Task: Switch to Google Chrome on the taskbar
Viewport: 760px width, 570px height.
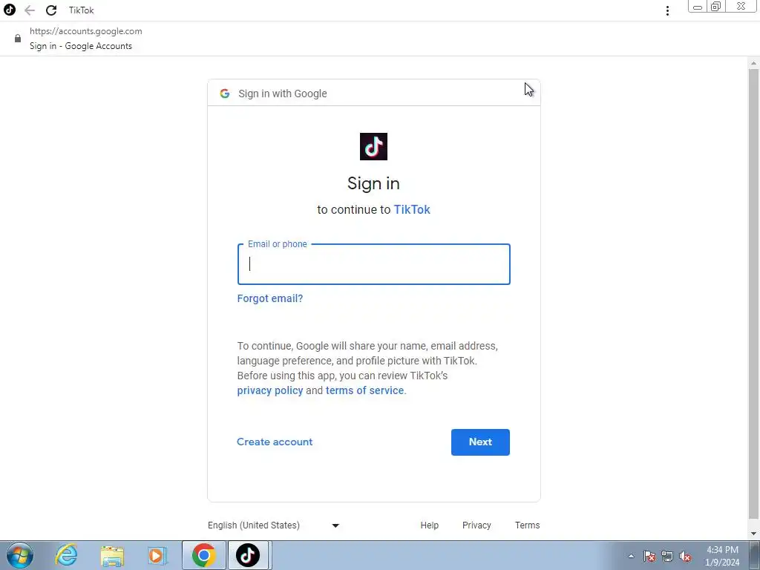Action: [204, 555]
